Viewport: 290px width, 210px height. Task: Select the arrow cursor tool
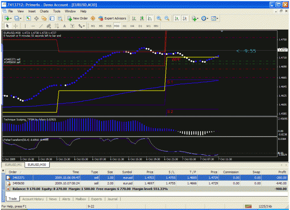(7, 26)
